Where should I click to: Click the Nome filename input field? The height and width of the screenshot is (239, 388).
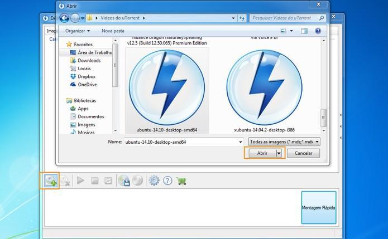point(181,142)
